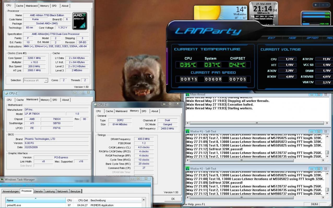
Task: Click the title icon of the CPU-Z Mainboard window
Action: click(6, 93)
